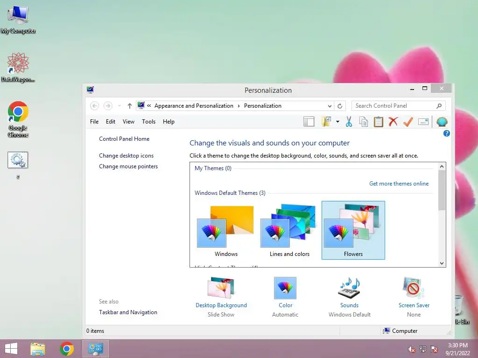478x358 pixels.
Task: Click the Cut scissors toolbar icon
Action: pyautogui.click(x=349, y=122)
